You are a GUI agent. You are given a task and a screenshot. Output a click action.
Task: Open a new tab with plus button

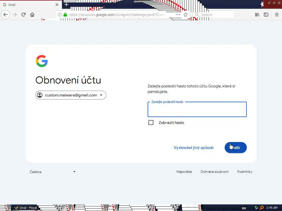click(66, 4)
